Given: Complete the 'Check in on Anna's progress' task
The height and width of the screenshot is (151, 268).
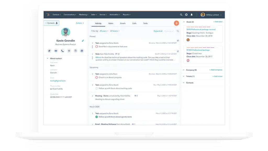Looking at the screenshot, I should [96, 78].
